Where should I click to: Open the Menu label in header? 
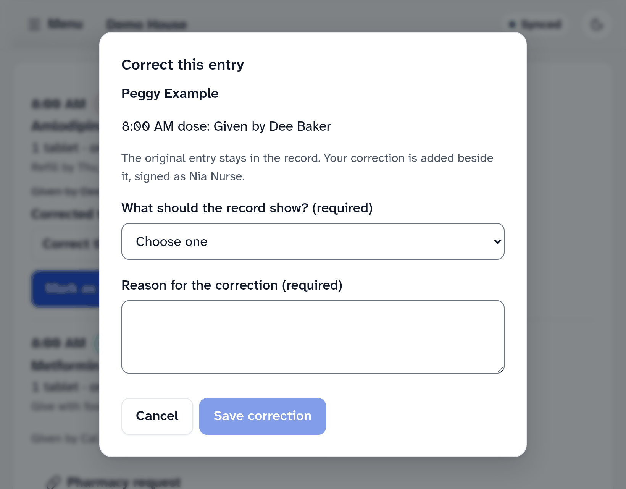pyautogui.click(x=65, y=24)
